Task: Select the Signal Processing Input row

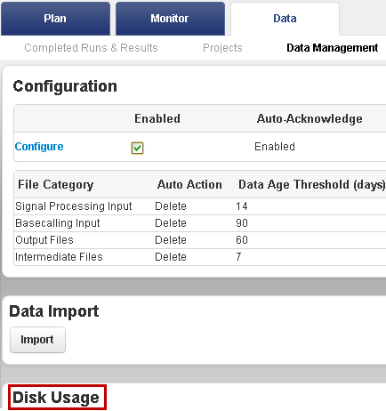Action: tap(200, 206)
